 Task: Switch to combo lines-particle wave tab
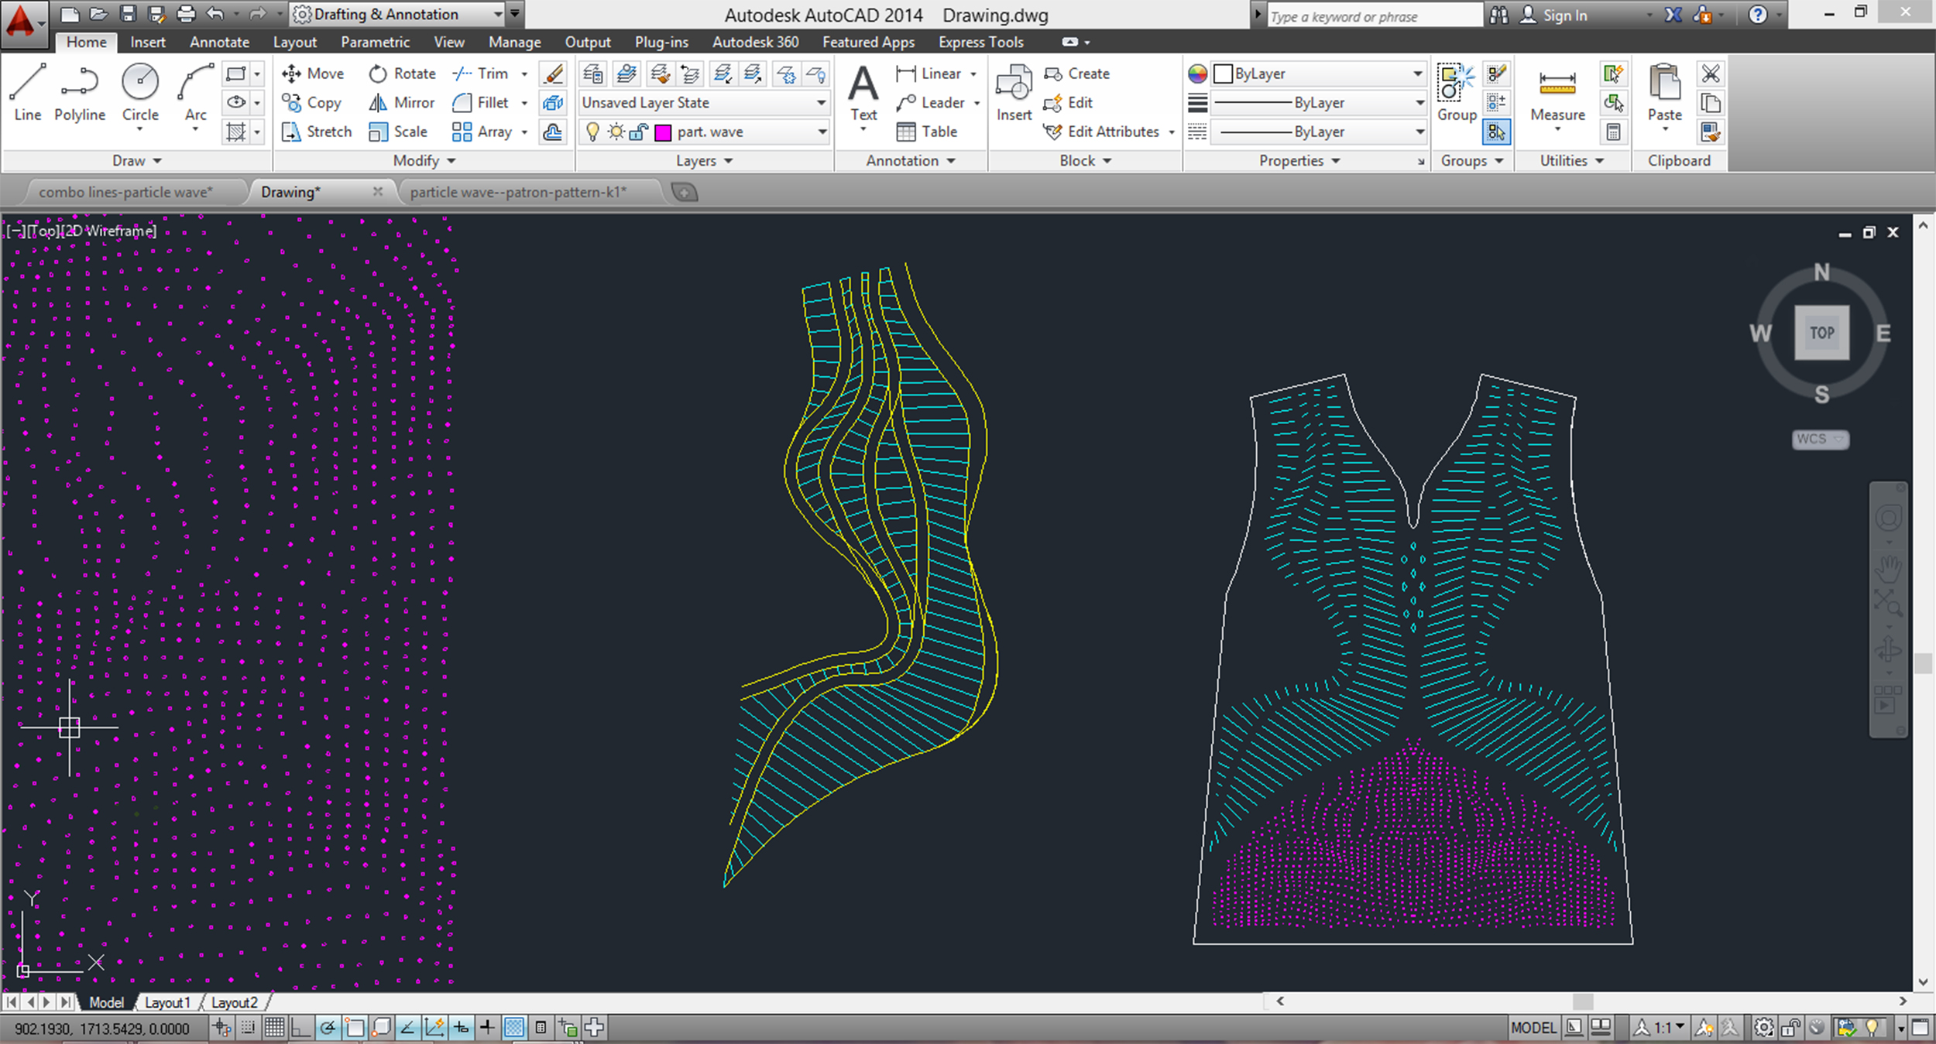pos(125,192)
